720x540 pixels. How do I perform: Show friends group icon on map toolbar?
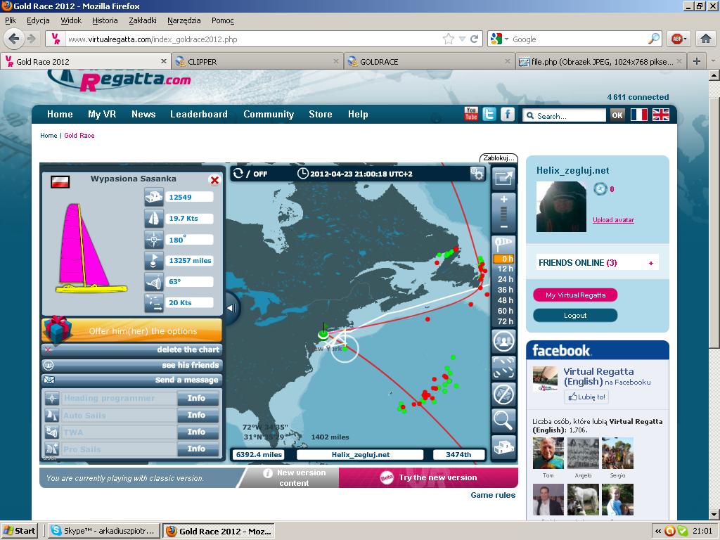coord(503,342)
